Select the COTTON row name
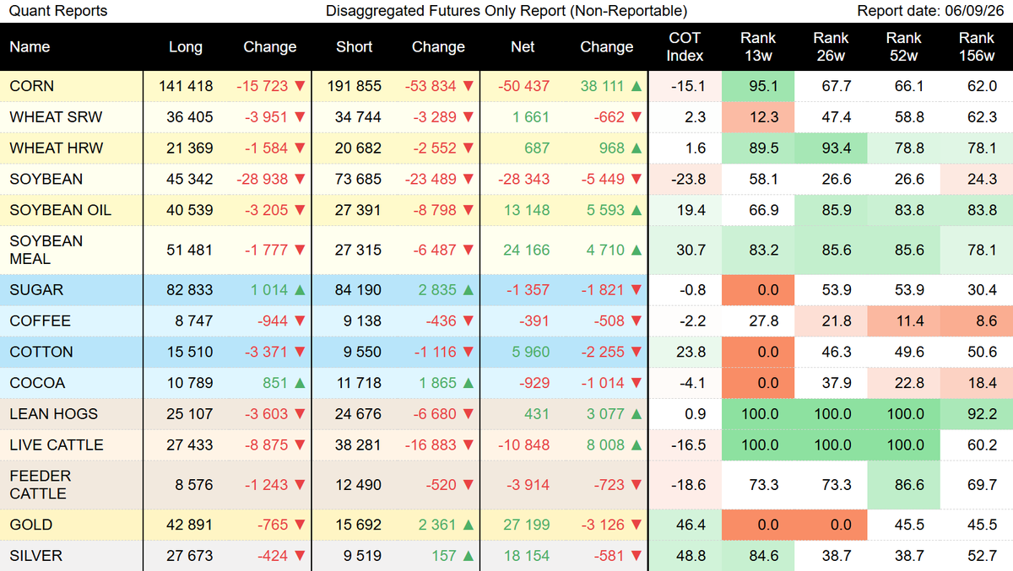The width and height of the screenshot is (1013, 571). tap(41, 352)
